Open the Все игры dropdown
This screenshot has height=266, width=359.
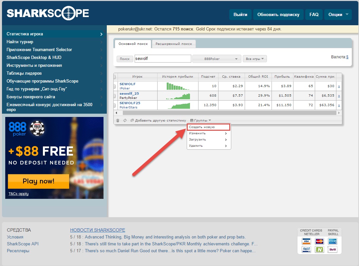point(255,59)
